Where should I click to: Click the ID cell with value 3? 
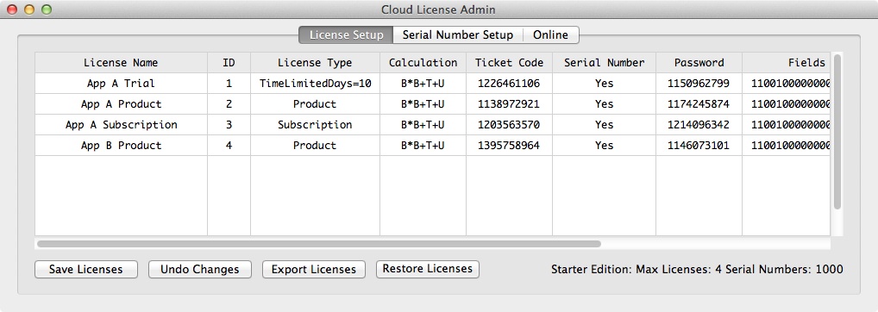coord(229,125)
